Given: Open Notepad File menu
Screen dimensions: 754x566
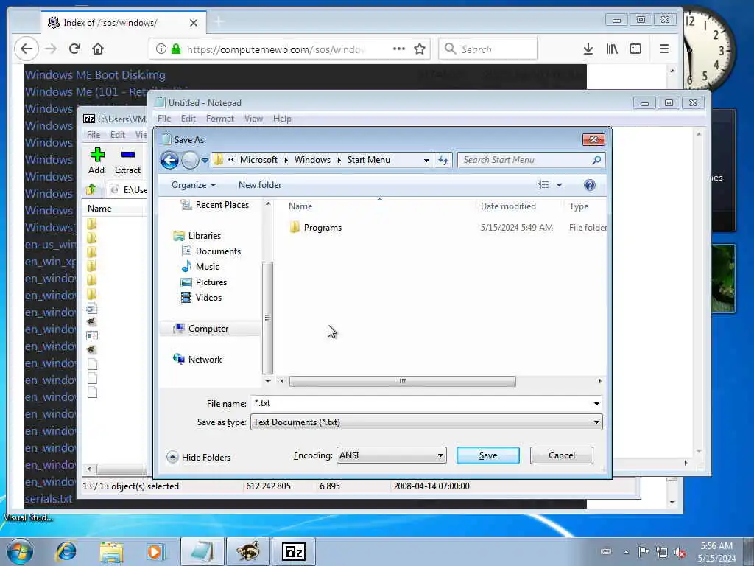Looking at the screenshot, I should pyautogui.click(x=164, y=119).
